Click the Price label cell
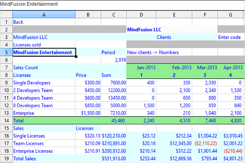 (88, 75)
